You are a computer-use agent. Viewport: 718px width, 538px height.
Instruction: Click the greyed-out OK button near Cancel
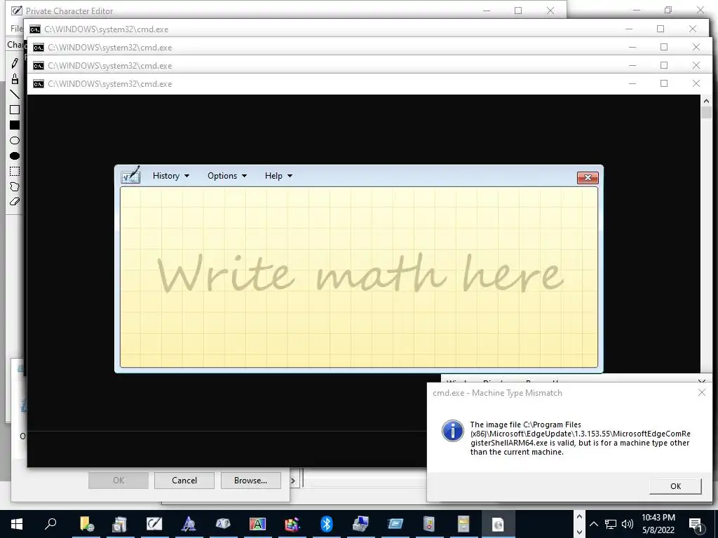[x=118, y=481]
